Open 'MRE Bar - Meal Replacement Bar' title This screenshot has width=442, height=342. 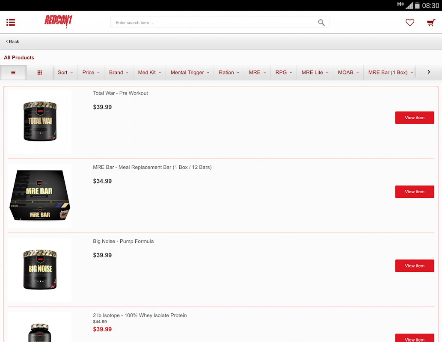tap(152, 167)
